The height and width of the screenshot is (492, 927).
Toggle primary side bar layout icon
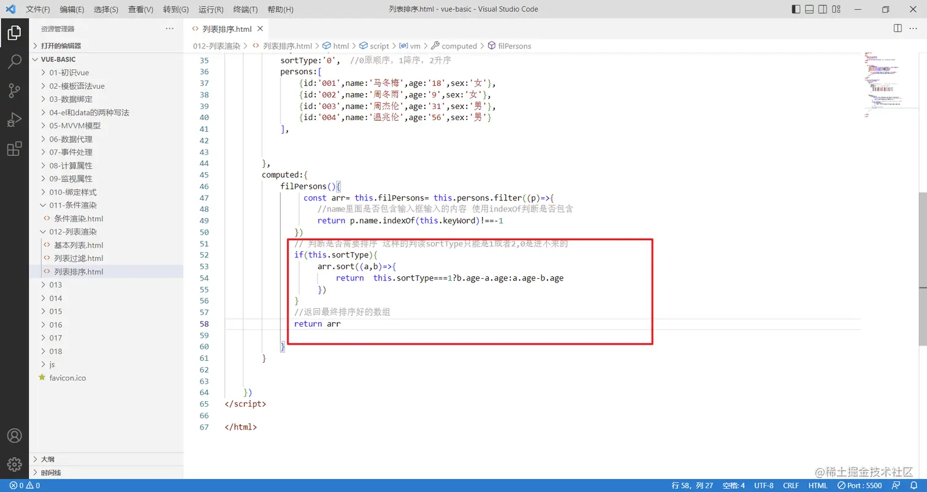[796, 9]
